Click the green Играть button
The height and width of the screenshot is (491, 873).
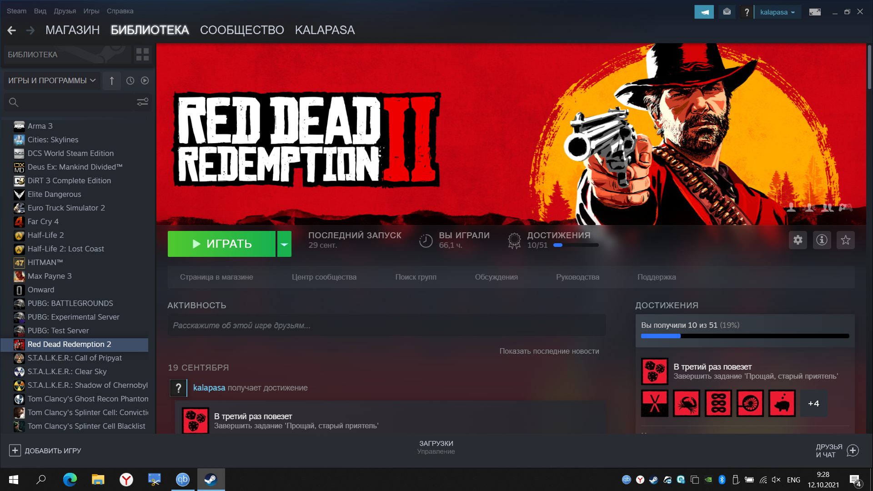point(221,244)
